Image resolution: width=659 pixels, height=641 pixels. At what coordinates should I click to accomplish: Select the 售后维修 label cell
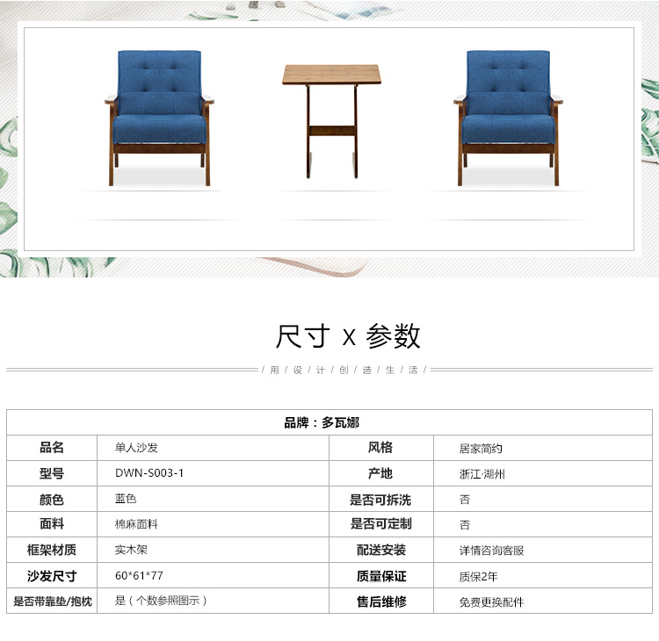pos(380,601)
